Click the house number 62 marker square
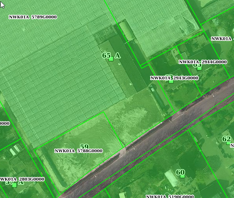 tap(228, 143)
